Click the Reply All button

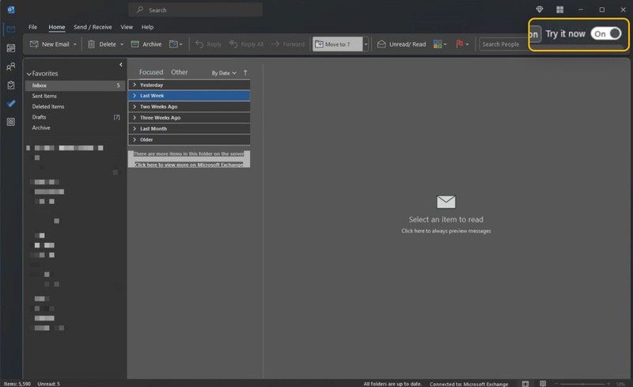coord(246,44)
